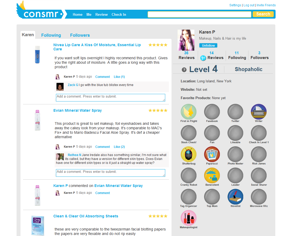
Task: Click the Level 4 help question icon
Action: (184, 70)
